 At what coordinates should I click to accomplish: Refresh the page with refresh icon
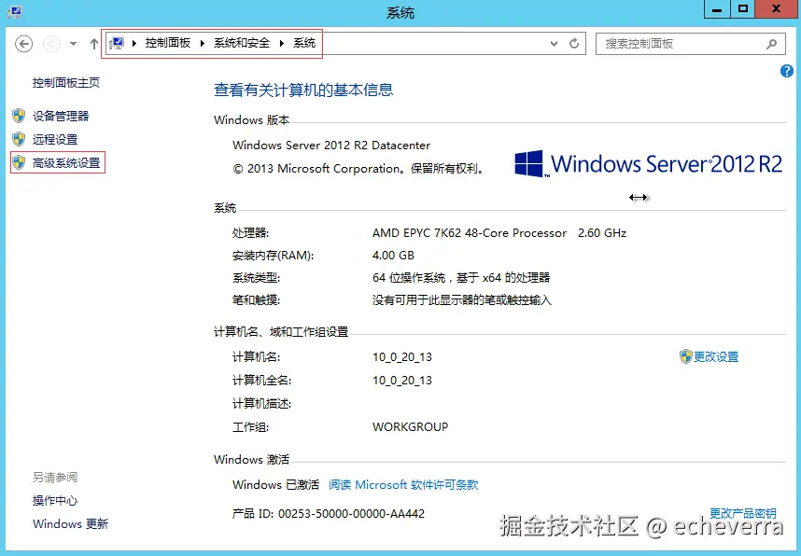point(574,44)
